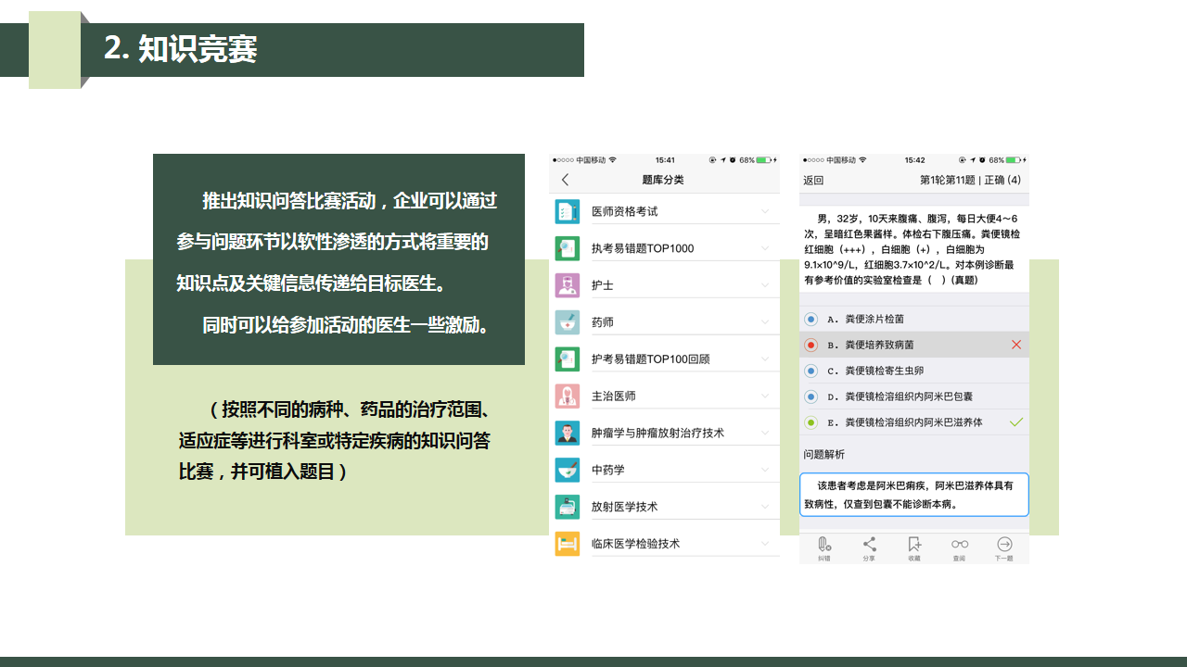Select answer option D 阿米巴包囊
Screen dimensions: 1187x667
pos(811,396)
